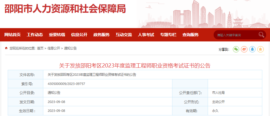Open 人事考试 menu item
The height and width of the screenshot is (116, 270).
pos(146,35)
